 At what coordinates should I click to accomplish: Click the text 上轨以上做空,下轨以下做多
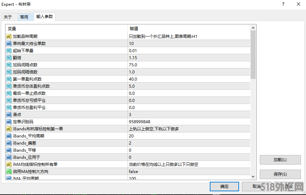click(154, 129)
